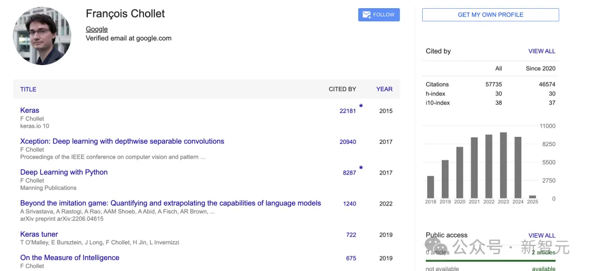Click View All next to Cited by
This screenshot has height=271, width=589.
542,51
